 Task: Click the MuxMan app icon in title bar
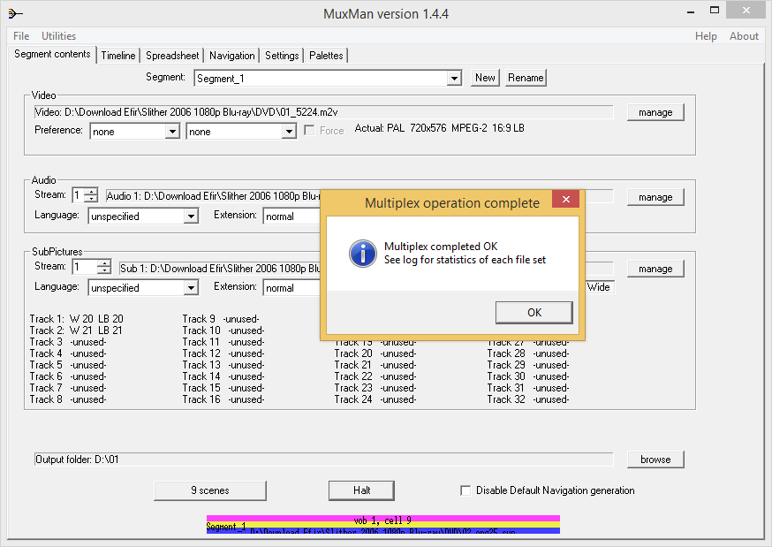click(15, 14)
